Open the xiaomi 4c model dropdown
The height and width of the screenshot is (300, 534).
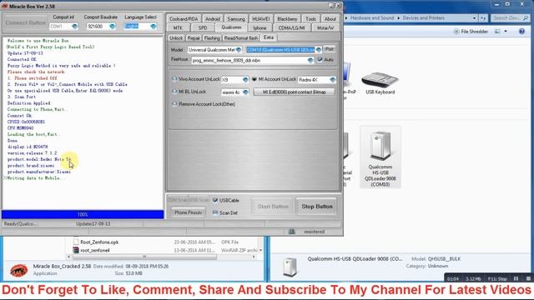point(245,92)
